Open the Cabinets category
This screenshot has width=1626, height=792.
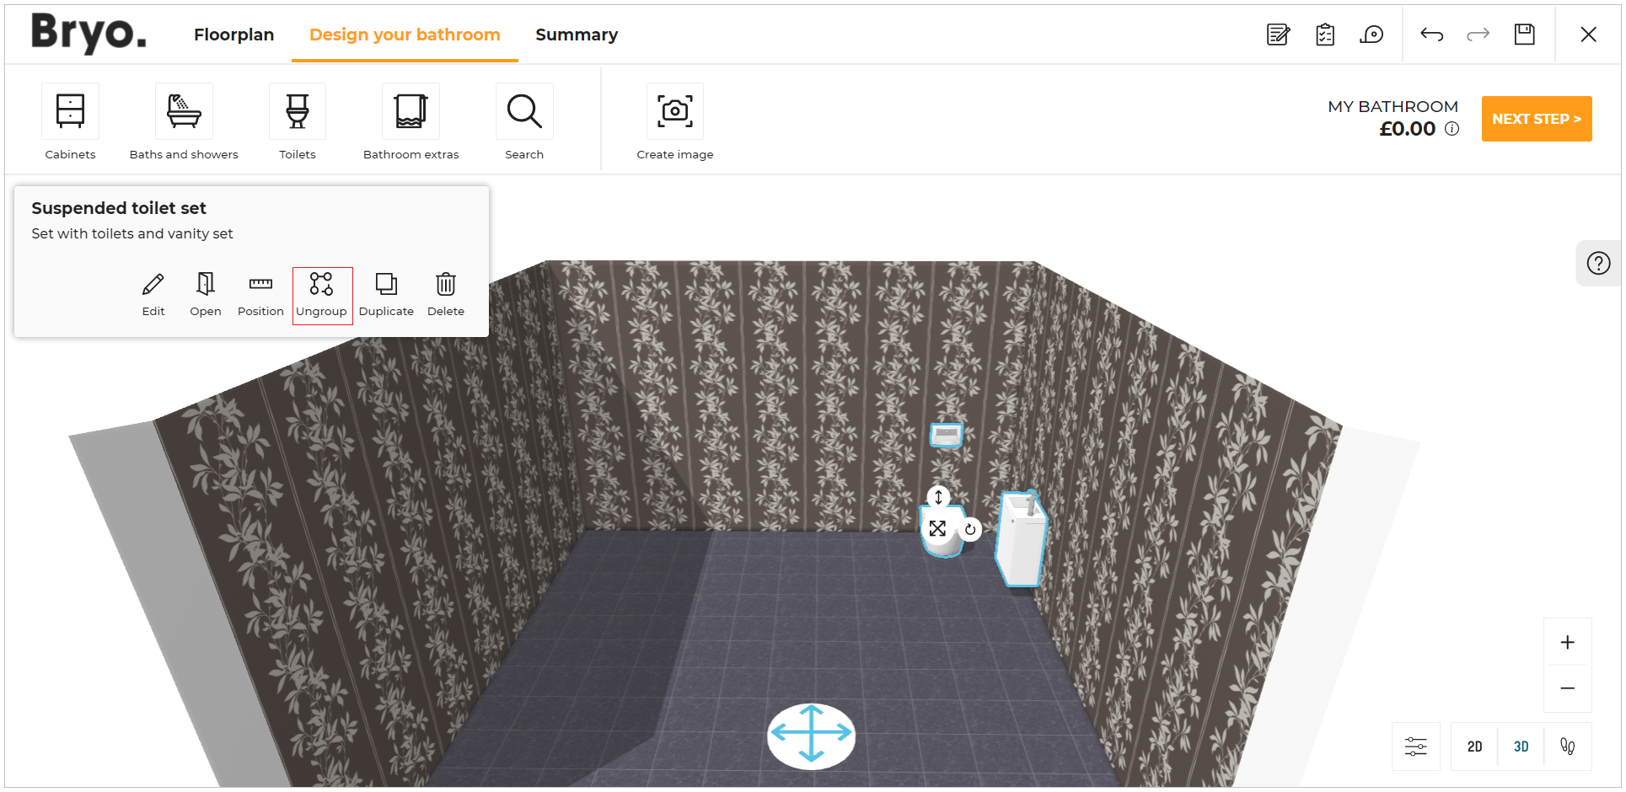point(70,112)
